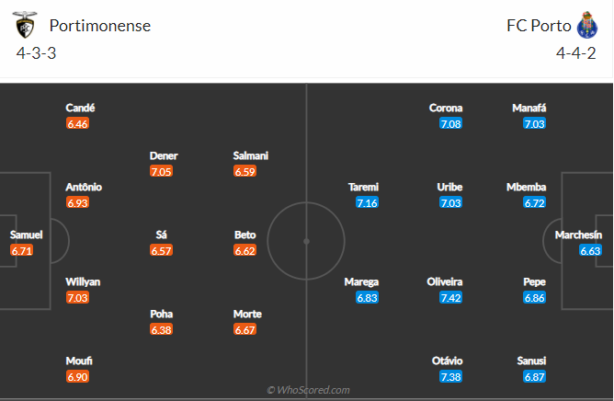Viewport: 614px width, 401px height.
Task: Click Willyan's 7.03 rating badge
Action: click(77, 298)
